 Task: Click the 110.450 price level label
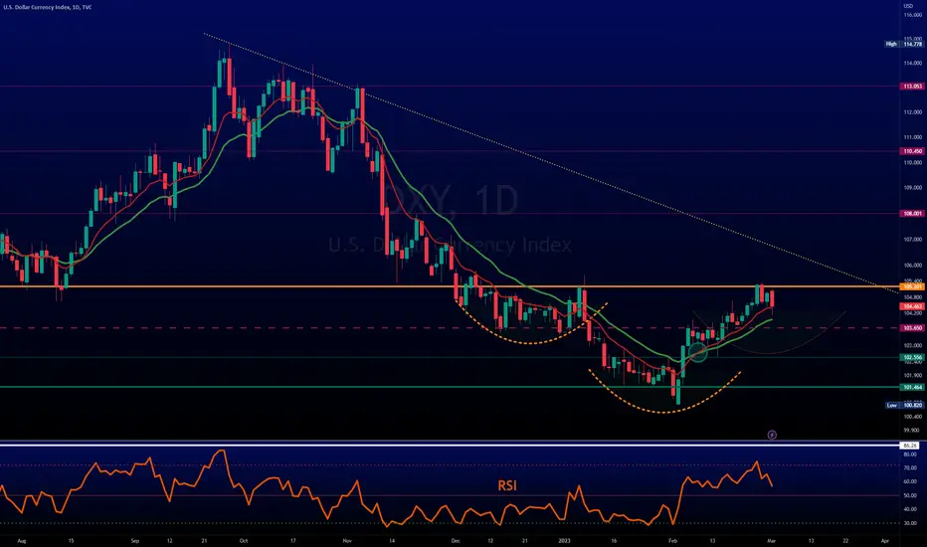(x=912, y=151)
